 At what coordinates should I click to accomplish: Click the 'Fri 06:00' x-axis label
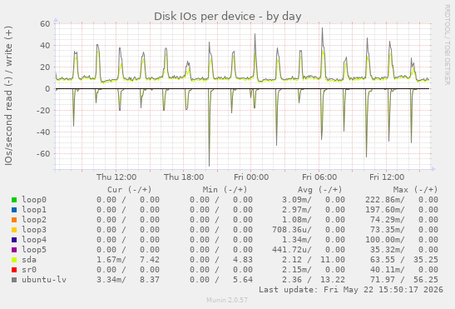pos(319,177)
